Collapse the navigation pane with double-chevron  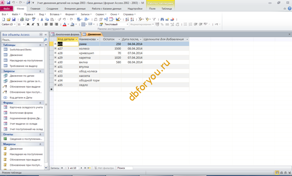pos(46,35)
